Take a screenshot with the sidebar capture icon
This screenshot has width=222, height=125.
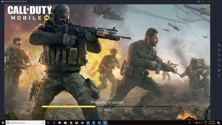click(219, 65)
